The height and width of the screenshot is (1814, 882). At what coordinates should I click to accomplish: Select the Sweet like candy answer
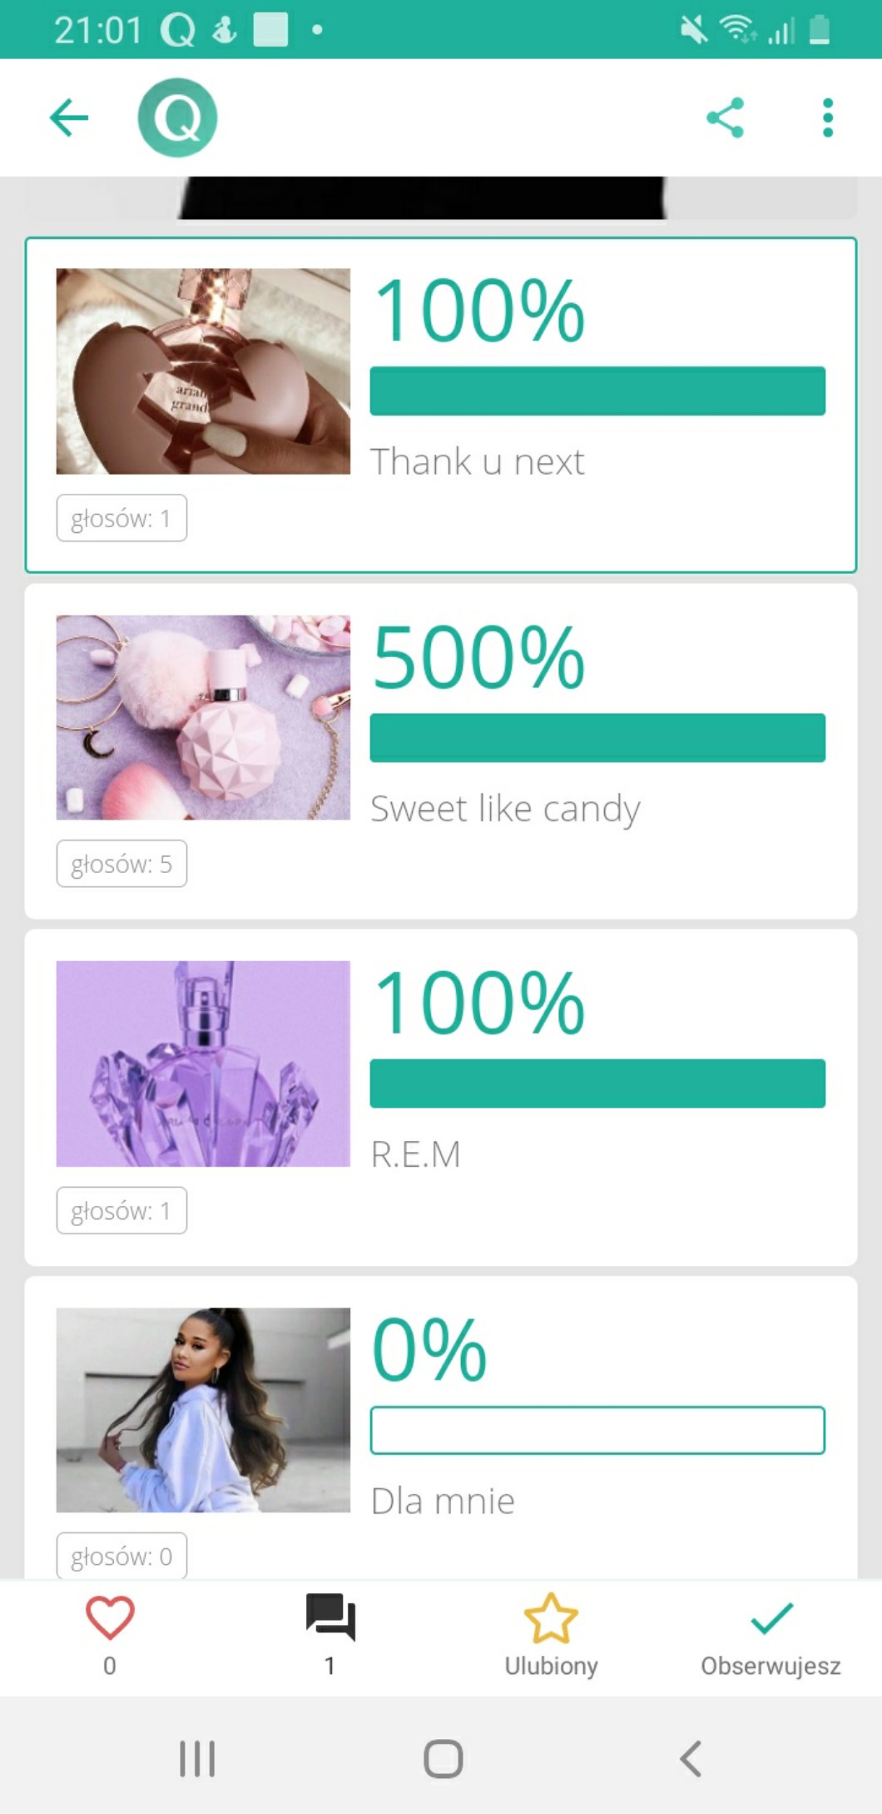(x=505, y=809)
